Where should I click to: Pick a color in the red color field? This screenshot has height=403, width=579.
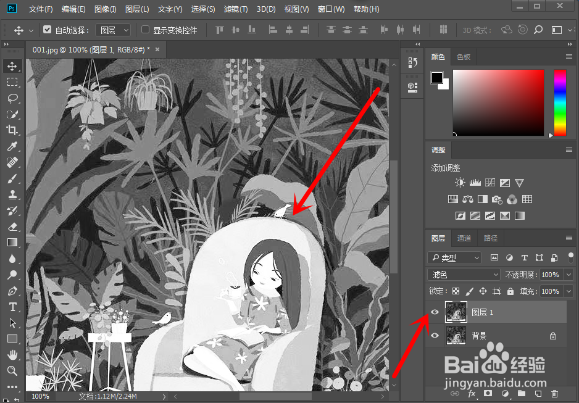pyautogui.click(x=499, y=102)
